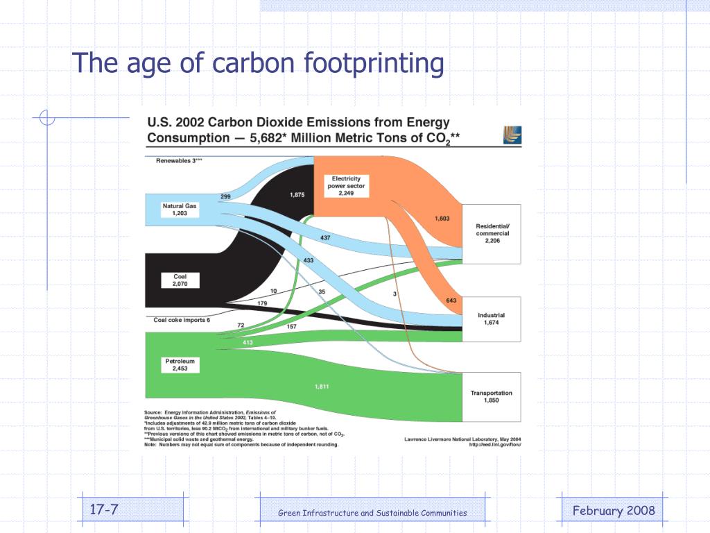Viewport: 710px width, 533px height.
Task: Click the 1,811 petroleum flow value
Action: 322,387
